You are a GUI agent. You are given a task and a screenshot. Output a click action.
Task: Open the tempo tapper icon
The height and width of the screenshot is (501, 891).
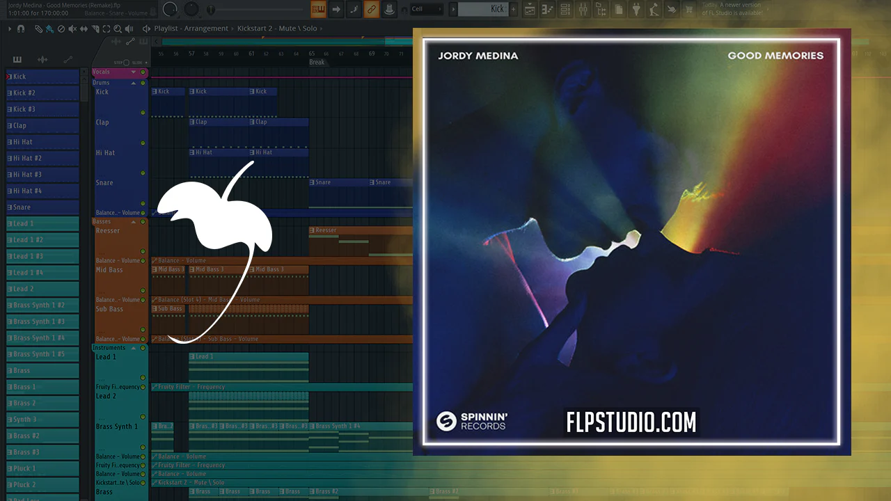(x=654, y=9)
